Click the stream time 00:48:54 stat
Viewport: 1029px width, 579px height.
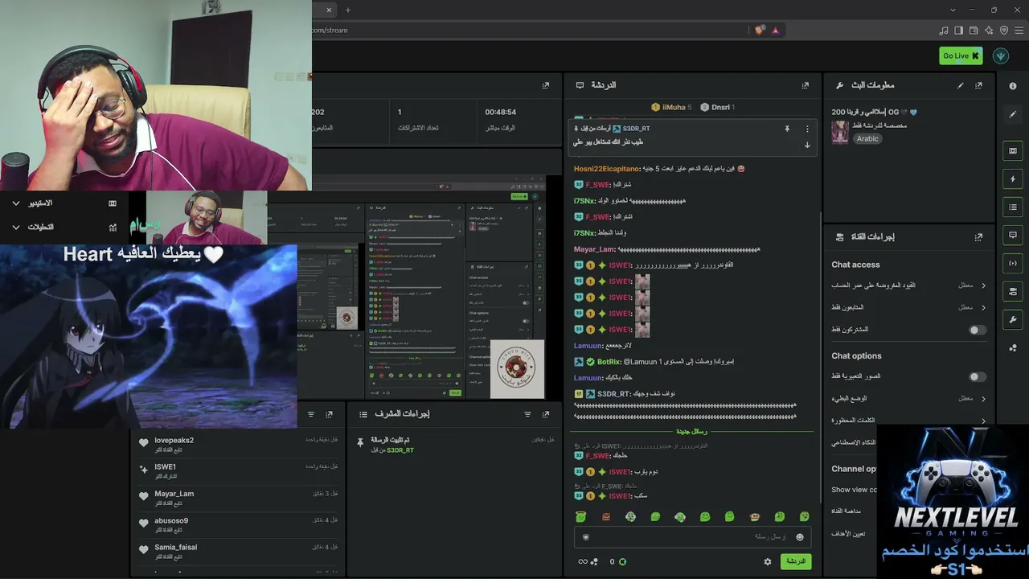click(501, 112)
